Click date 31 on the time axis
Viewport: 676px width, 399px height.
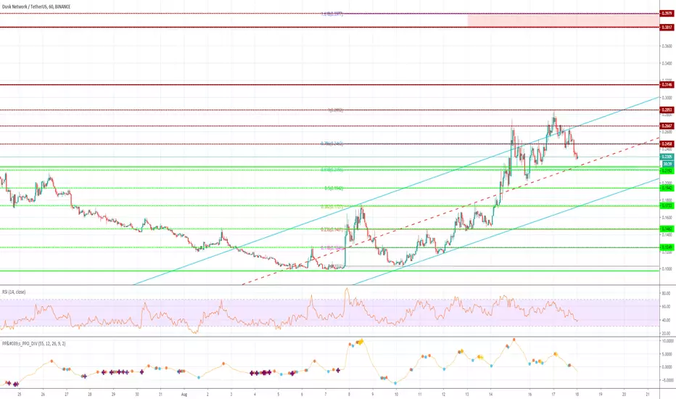[160, 394]
